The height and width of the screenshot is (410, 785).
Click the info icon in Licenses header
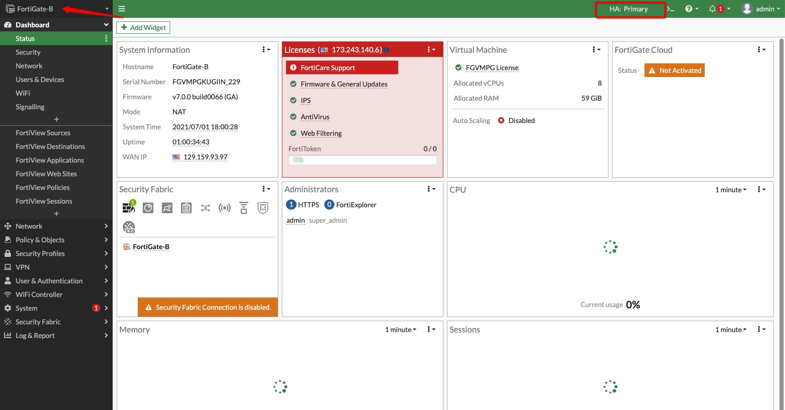pos(386,50)
